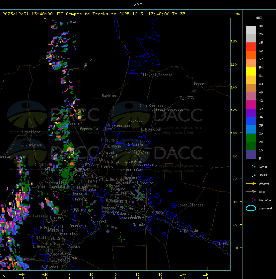Click the 'E_1-736' map label
276x279 pixels.
click(187, 98)
